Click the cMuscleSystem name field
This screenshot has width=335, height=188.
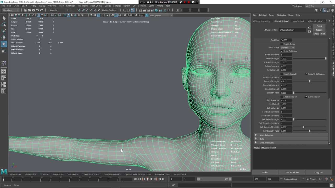coord(292,30)
